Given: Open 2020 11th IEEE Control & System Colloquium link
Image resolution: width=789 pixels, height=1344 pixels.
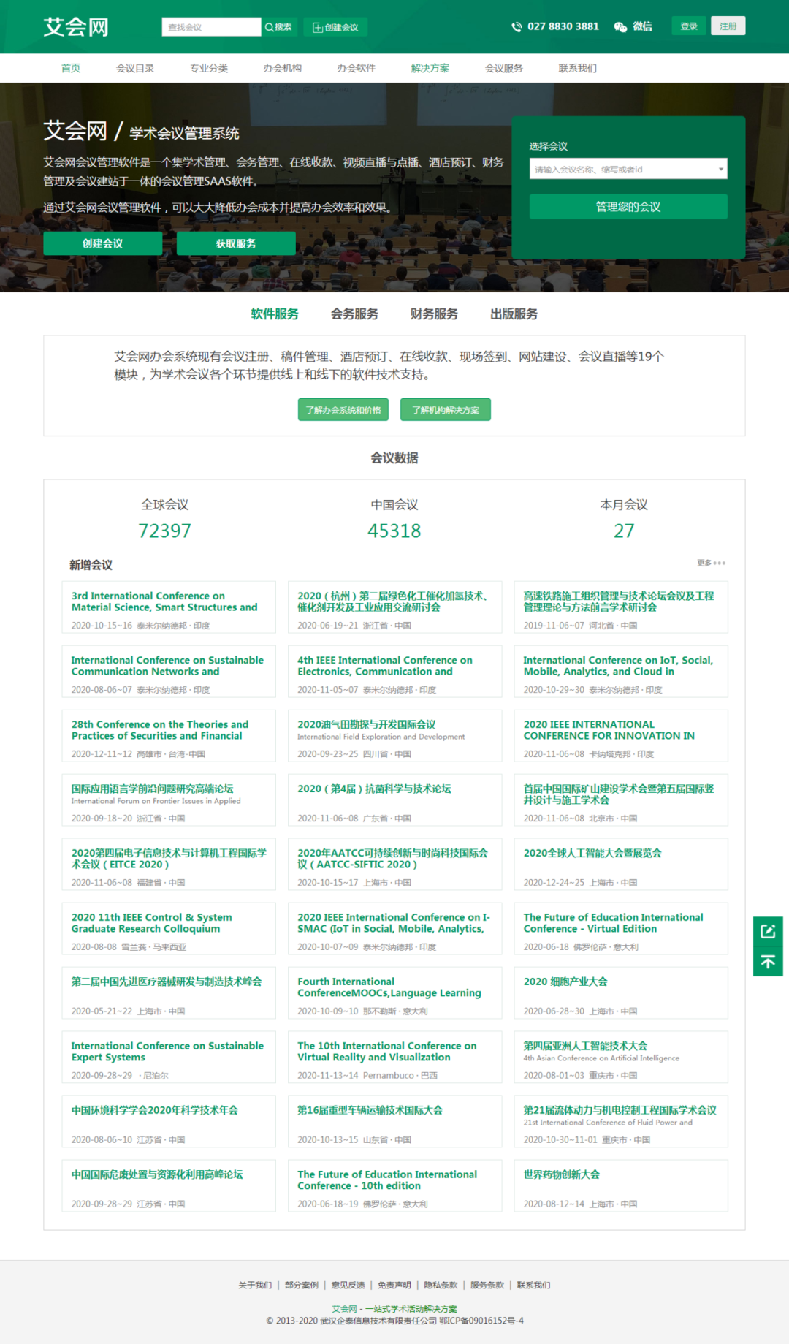Looking at the screenshot, I should 152,923.
